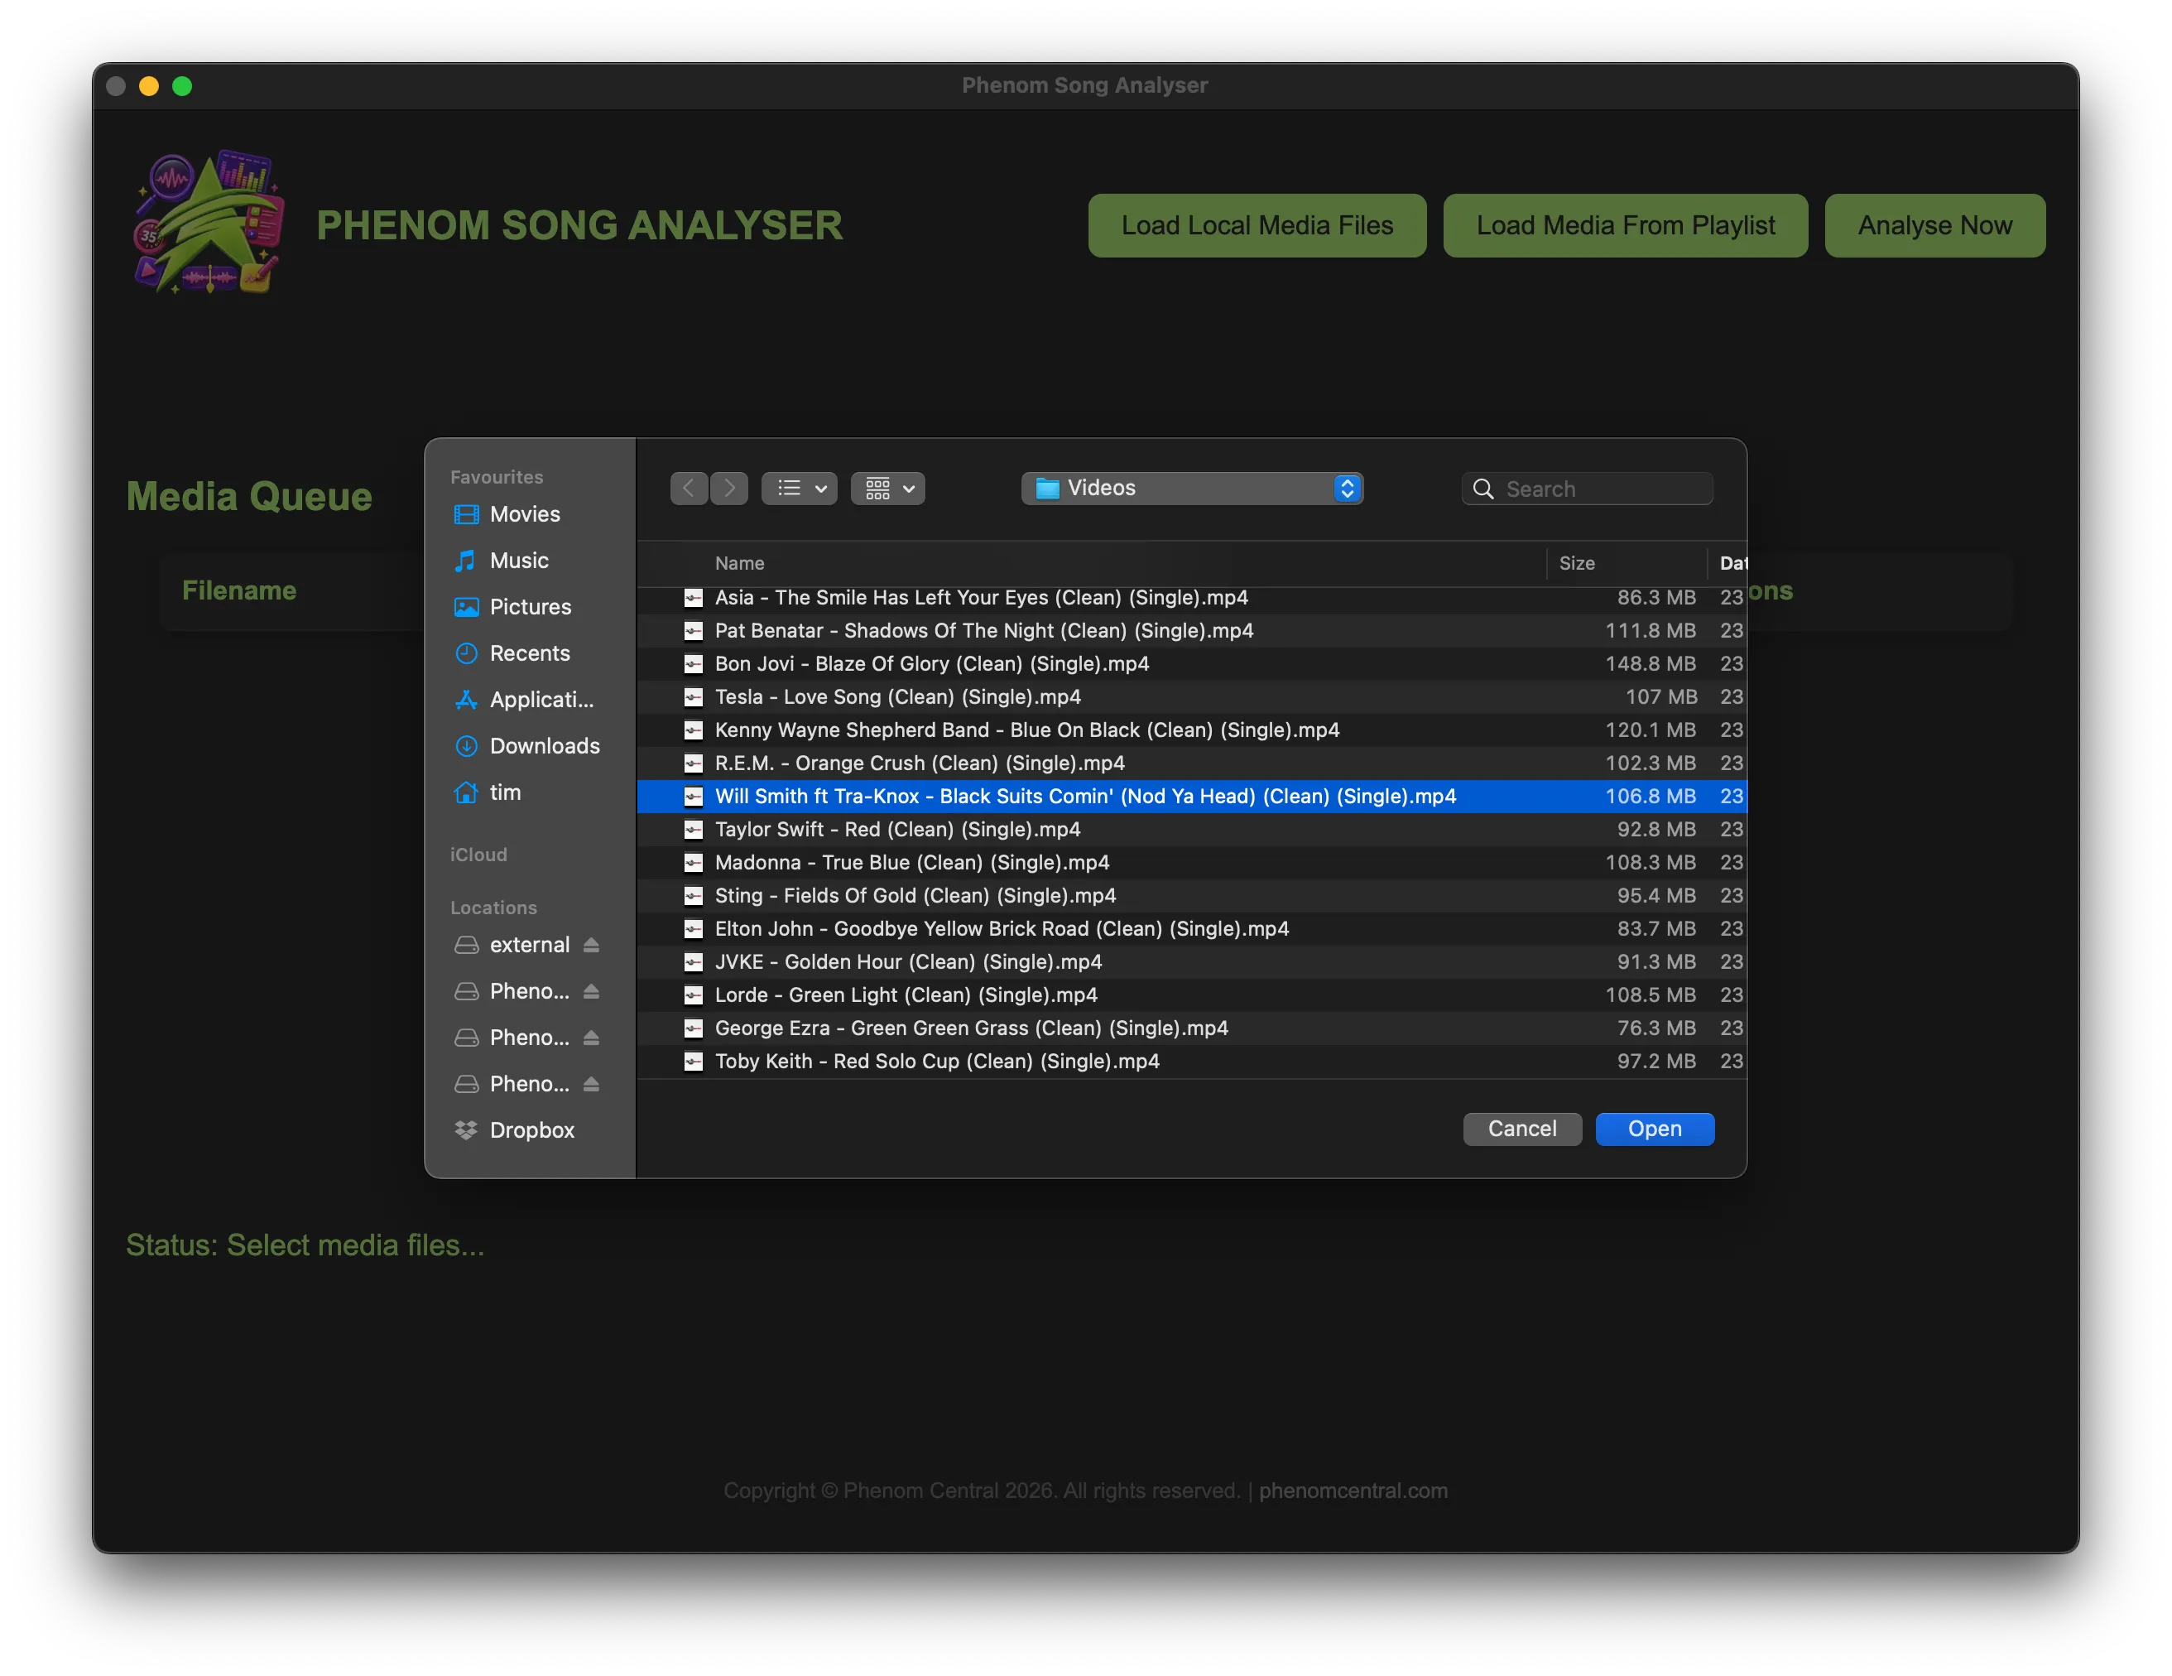Image resolution: width=2172 pixels, height=1676 pixels.
Task: Click the Load Local Media Files button
Action: tap(1256, 226)
